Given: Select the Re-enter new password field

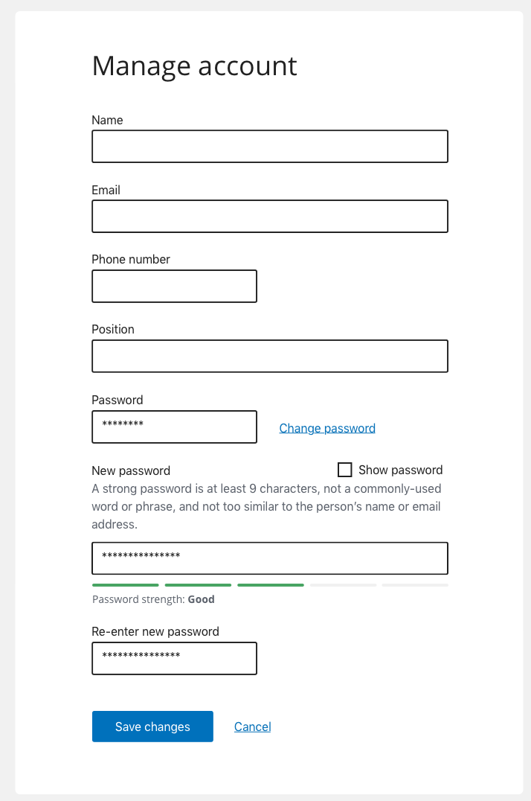Looking at the screenshot, I should 173,658.
